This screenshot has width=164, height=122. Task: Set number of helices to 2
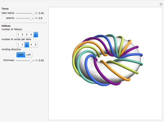coord(22,35)
